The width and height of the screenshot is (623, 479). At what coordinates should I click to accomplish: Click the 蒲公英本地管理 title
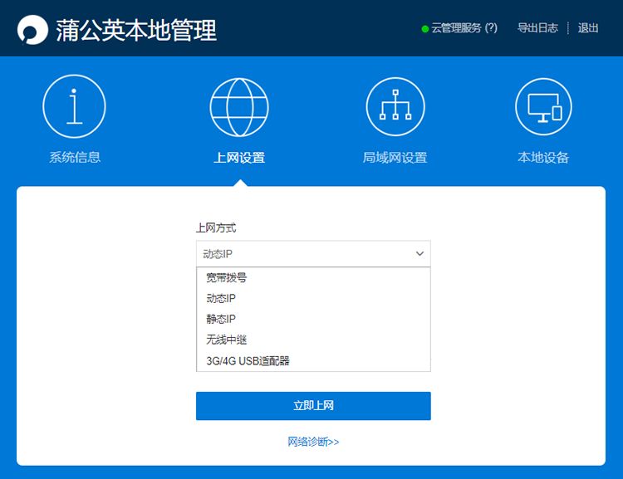coord(136,30)
